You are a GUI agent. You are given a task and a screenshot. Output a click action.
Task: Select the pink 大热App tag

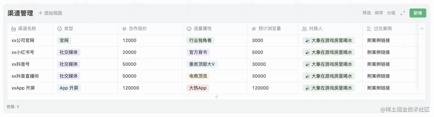point(198,88)
